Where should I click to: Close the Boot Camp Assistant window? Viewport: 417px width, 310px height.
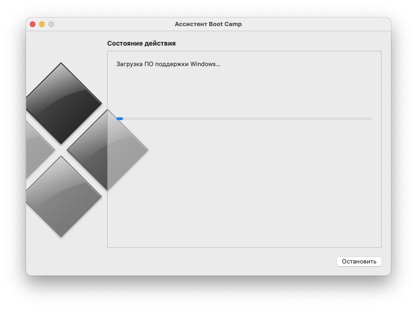[33, 24]
